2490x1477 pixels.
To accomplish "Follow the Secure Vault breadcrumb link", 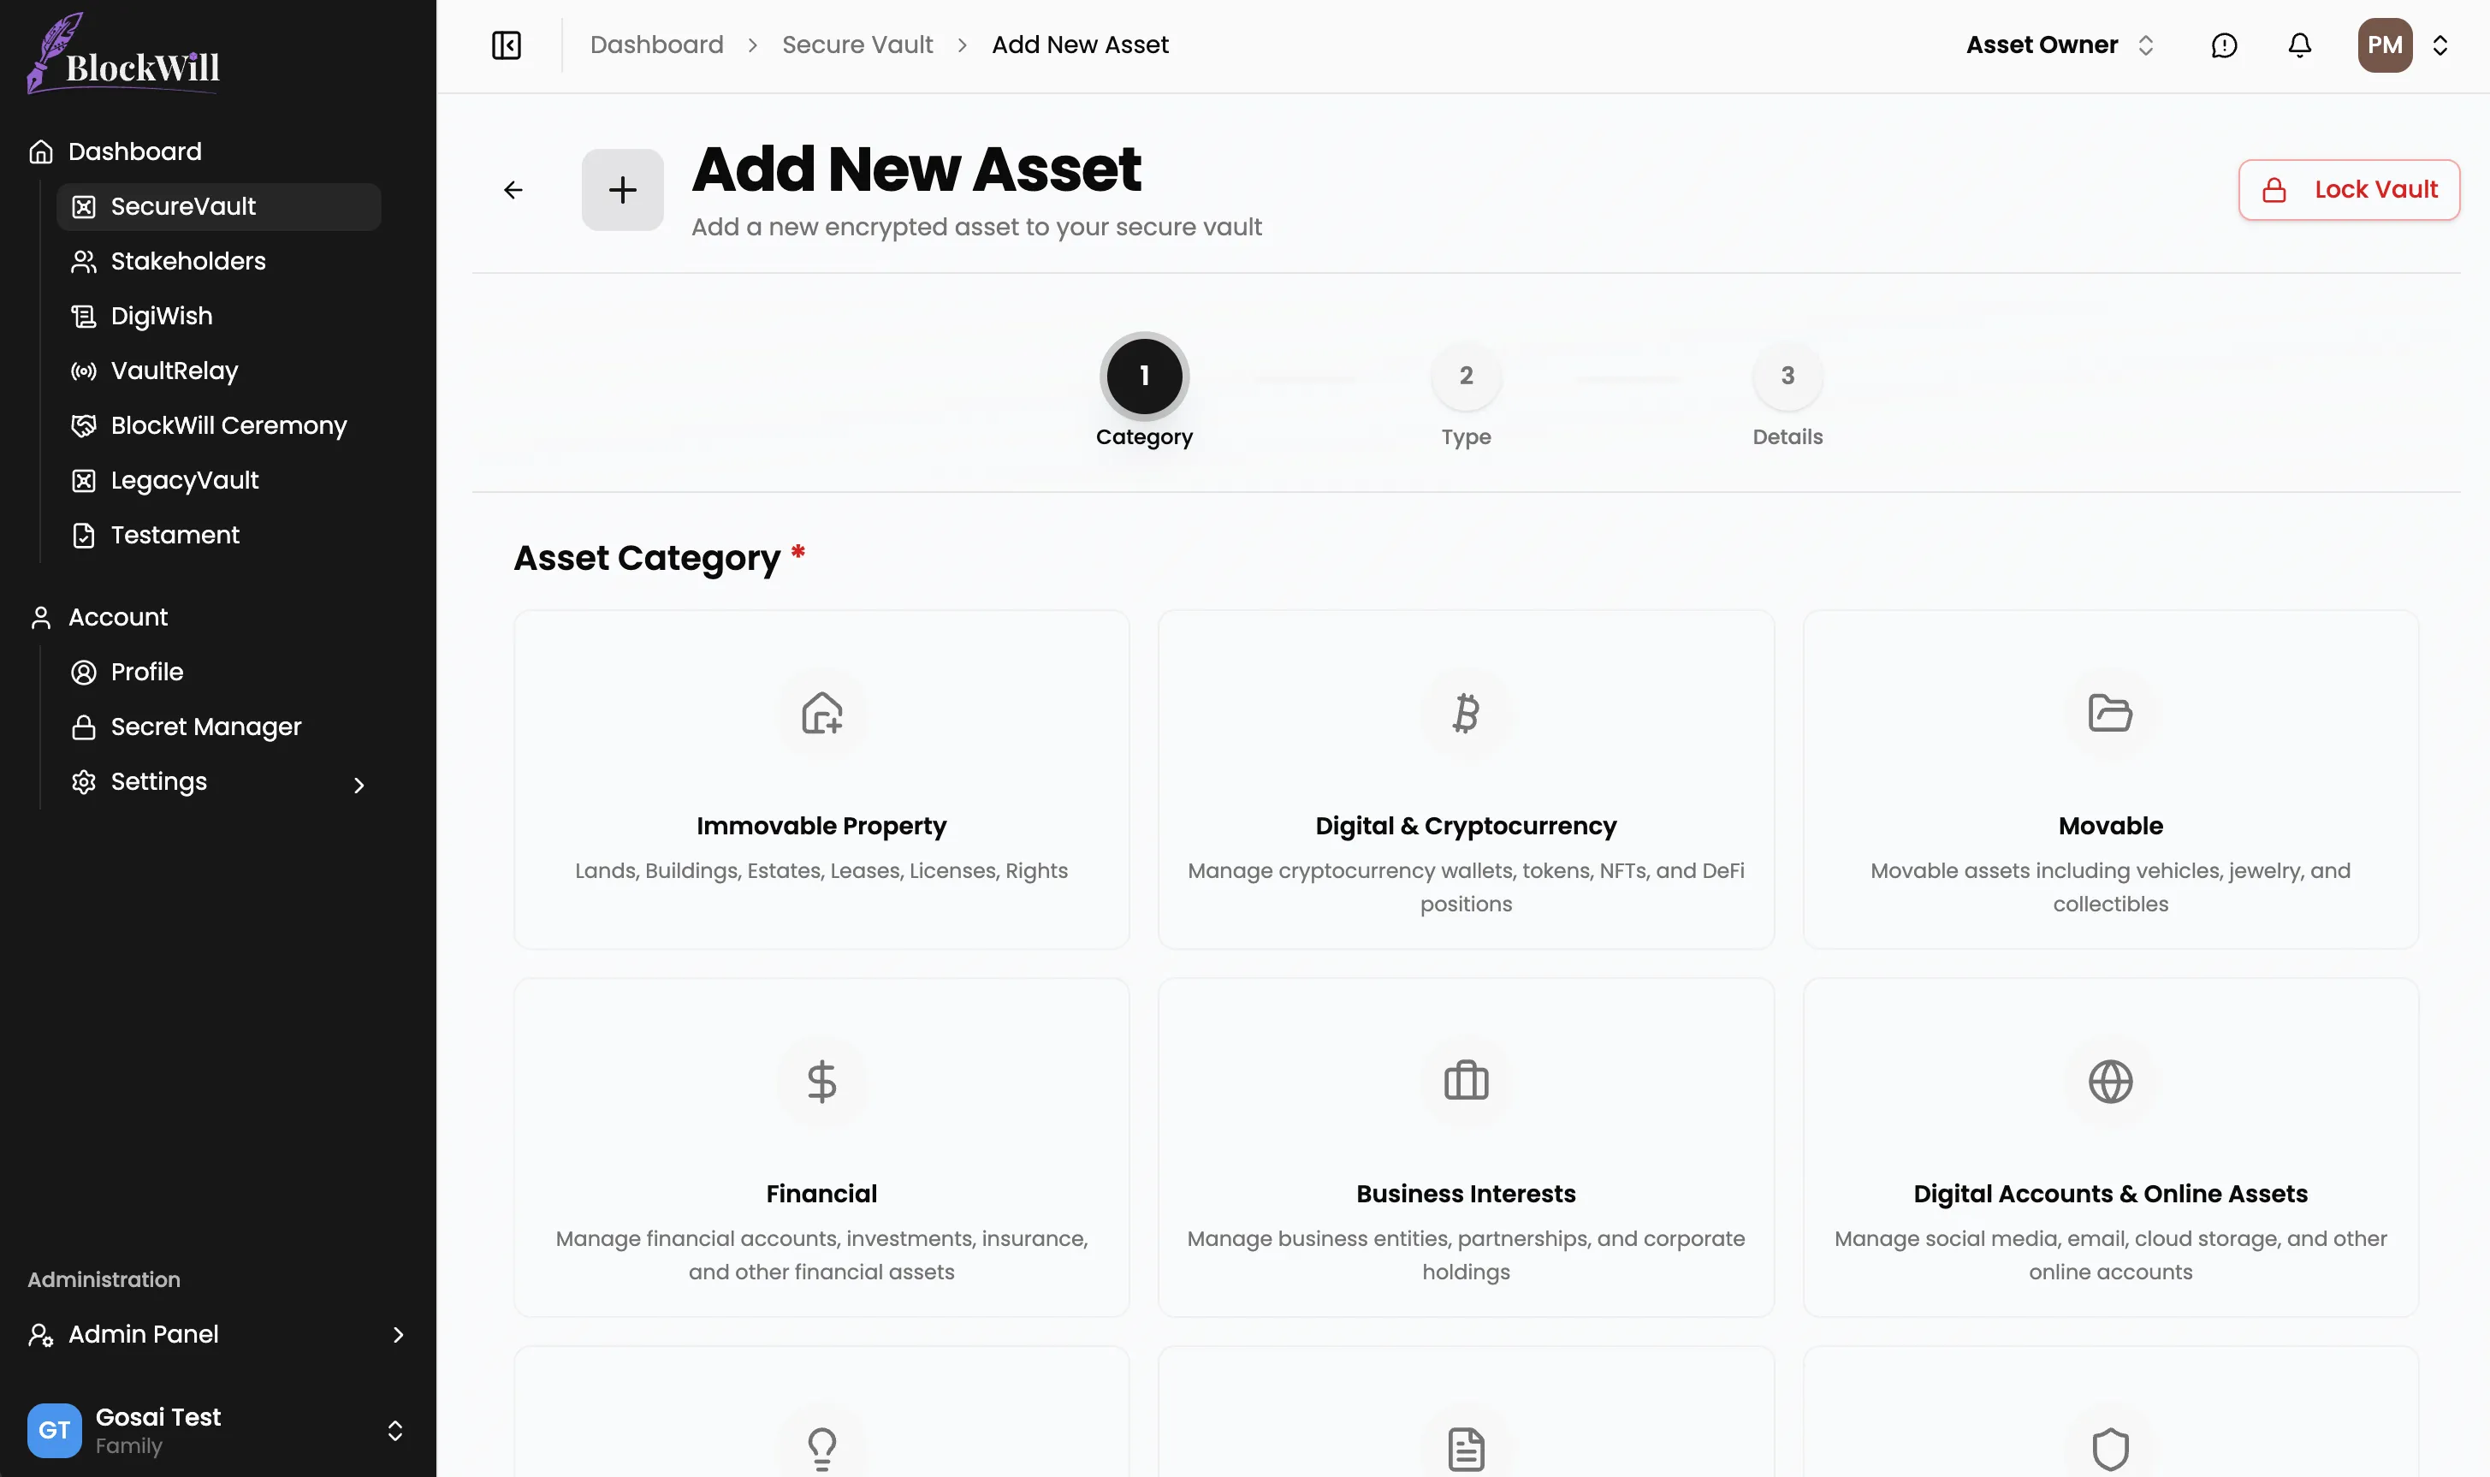I will click(857, 46).
